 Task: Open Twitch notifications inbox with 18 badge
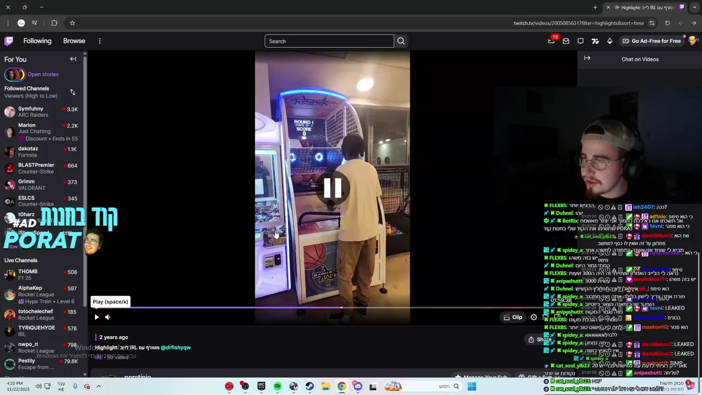(x=551, y=41)
